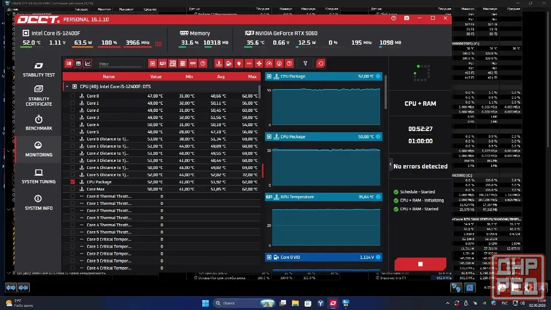Open the help icon in OCCT title bar
The height and width of the screenshot is (310, 551).
point(393,18)
